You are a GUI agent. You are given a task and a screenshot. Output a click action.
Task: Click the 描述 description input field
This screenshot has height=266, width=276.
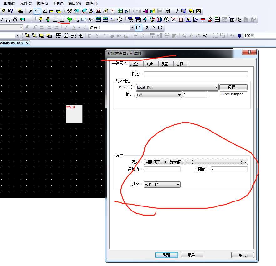(x=196, y=74)
